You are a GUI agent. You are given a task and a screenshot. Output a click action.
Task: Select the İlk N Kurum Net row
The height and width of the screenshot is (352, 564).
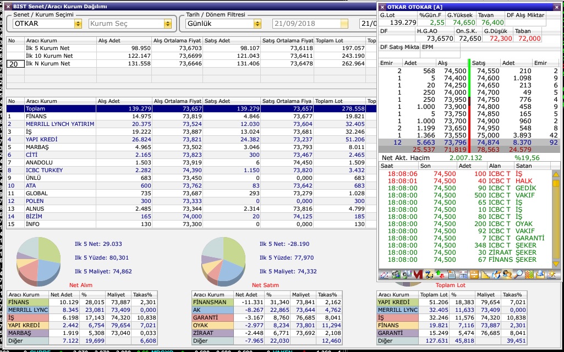coord(191,64)
